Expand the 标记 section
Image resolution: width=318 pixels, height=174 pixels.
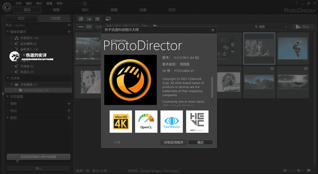click(8, 110)
